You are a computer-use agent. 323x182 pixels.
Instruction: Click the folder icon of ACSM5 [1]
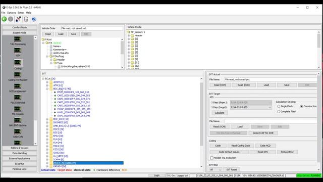[51, 82]
